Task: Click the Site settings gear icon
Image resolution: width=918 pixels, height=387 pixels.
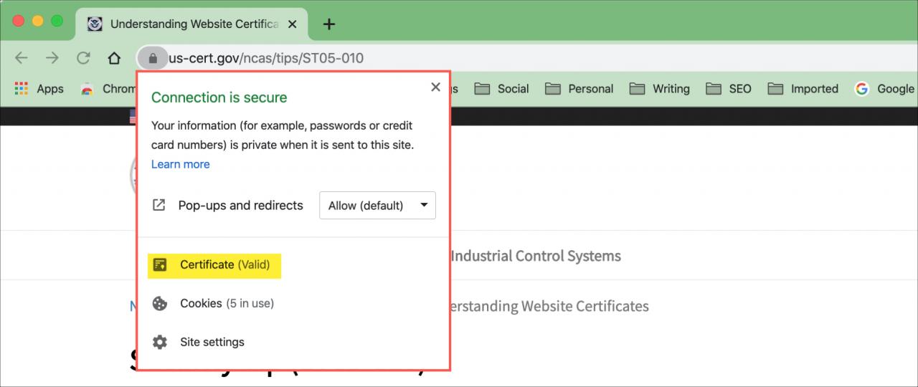Action: click(x=160, y=342)
